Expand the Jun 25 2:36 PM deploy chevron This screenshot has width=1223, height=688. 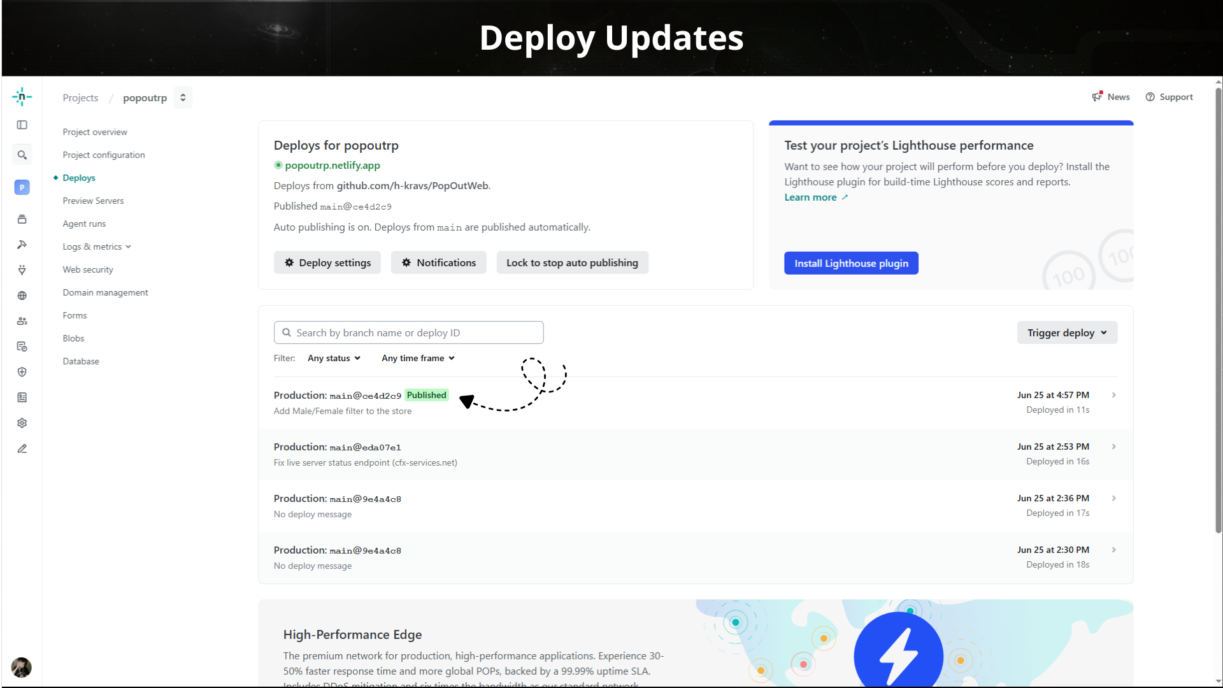click(x=1113, y=498)
